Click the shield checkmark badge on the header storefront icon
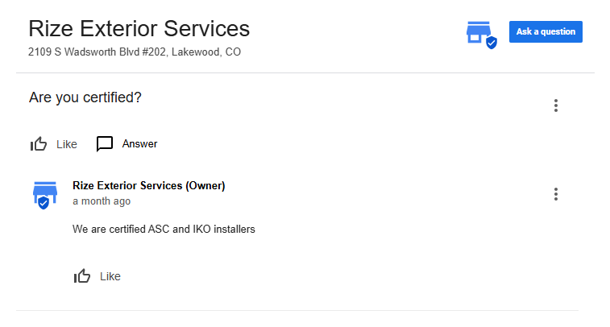 pos(491,43)
